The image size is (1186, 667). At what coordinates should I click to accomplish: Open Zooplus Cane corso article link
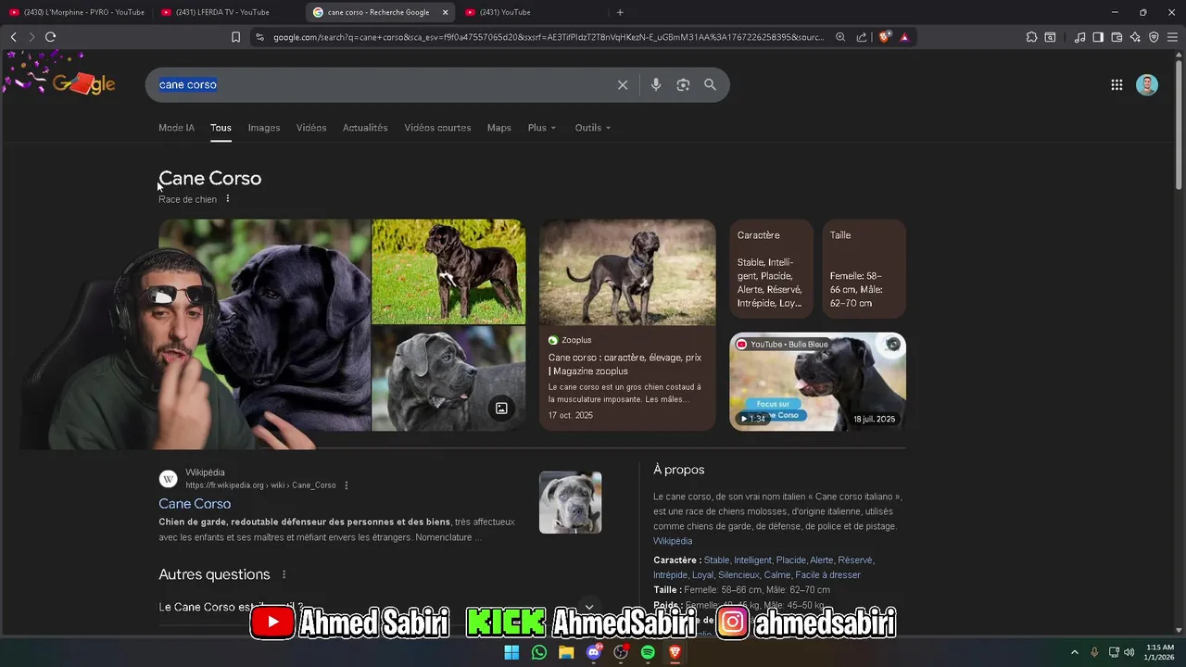point(625,364)
